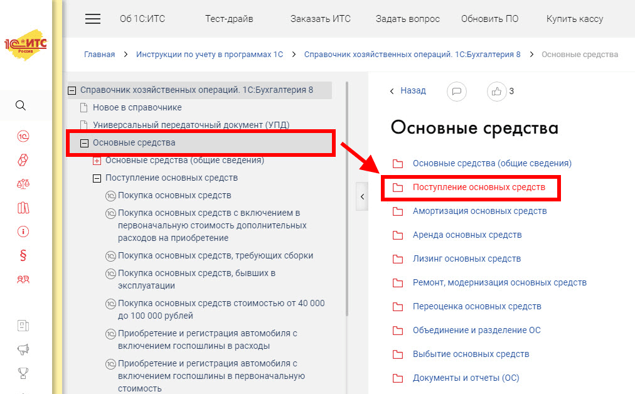
Task: Click the paragraph sign sidebar icon
Action: [23, 255]
